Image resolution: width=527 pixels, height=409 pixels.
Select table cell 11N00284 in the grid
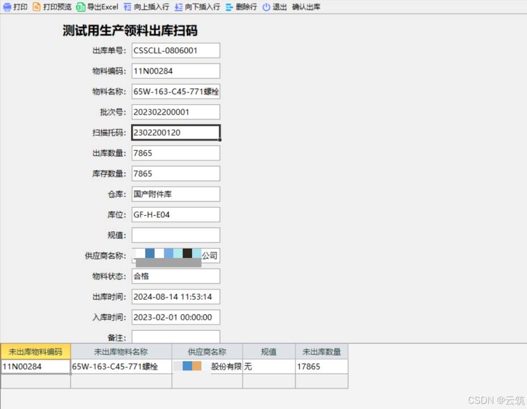click(x=35, y=366)
